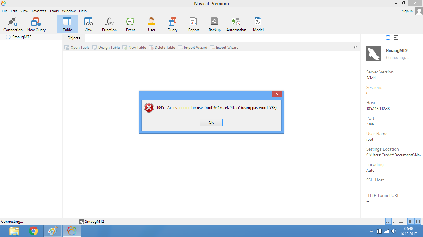423x237 pixels.
Task: Toggle the navigation pane visibility
Action: (x=411, y=222)
